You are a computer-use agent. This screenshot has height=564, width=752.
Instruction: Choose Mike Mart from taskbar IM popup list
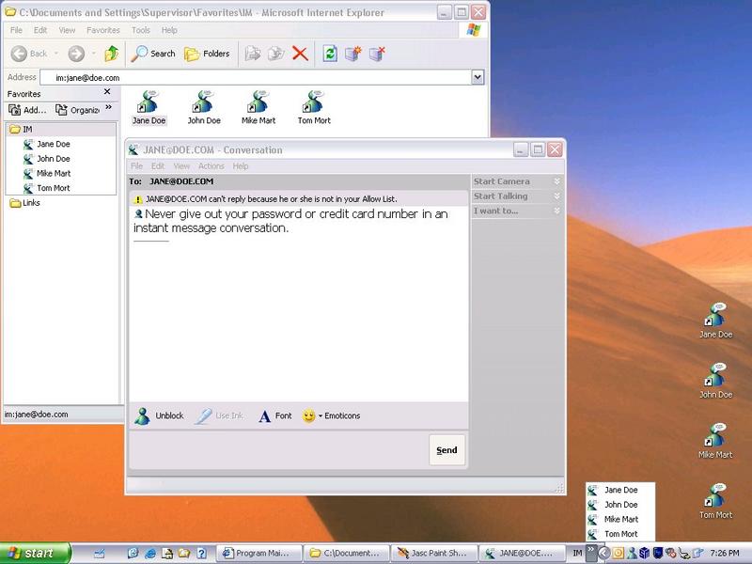tap(620, 520)
